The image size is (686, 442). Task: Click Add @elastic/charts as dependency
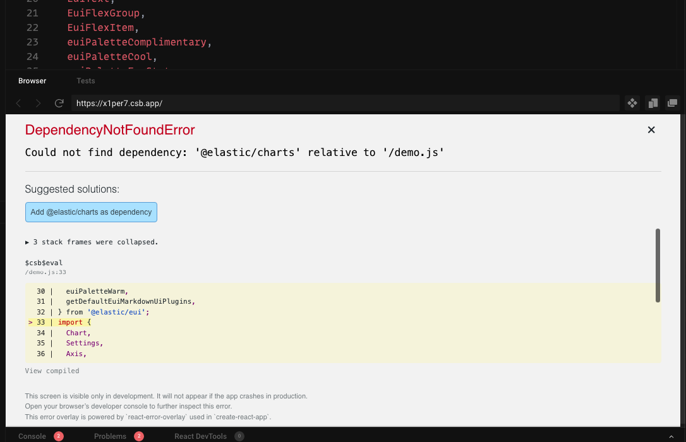(x=91, y=212)
